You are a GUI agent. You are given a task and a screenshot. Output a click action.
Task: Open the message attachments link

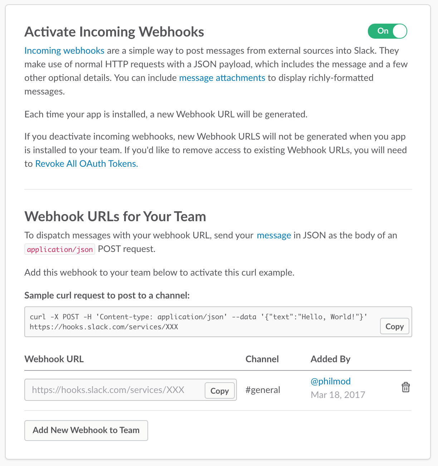(x=222, y=78)
